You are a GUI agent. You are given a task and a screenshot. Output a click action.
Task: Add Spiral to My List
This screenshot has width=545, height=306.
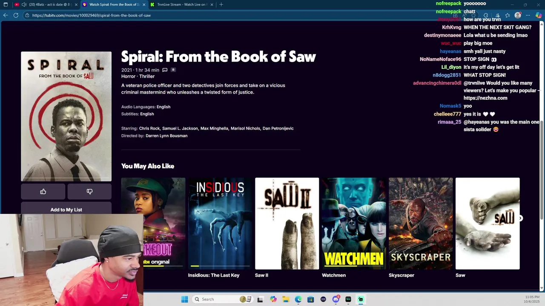(66, 209)
